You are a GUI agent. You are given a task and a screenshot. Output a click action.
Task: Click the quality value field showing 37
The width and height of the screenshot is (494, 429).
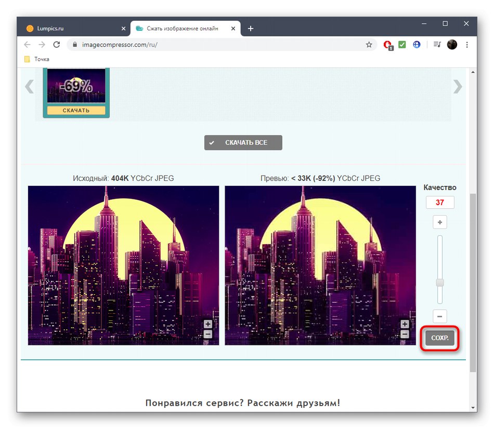pyautogui.click(x=439, y=203)
